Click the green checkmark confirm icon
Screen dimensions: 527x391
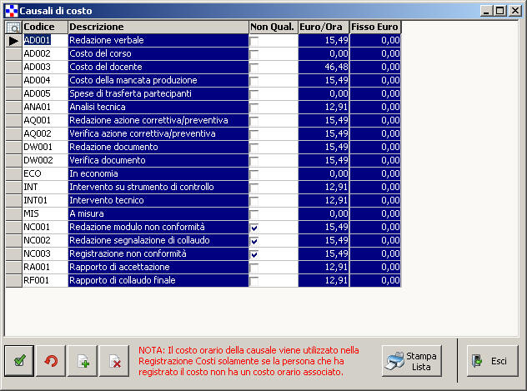[x=18, y=360]
